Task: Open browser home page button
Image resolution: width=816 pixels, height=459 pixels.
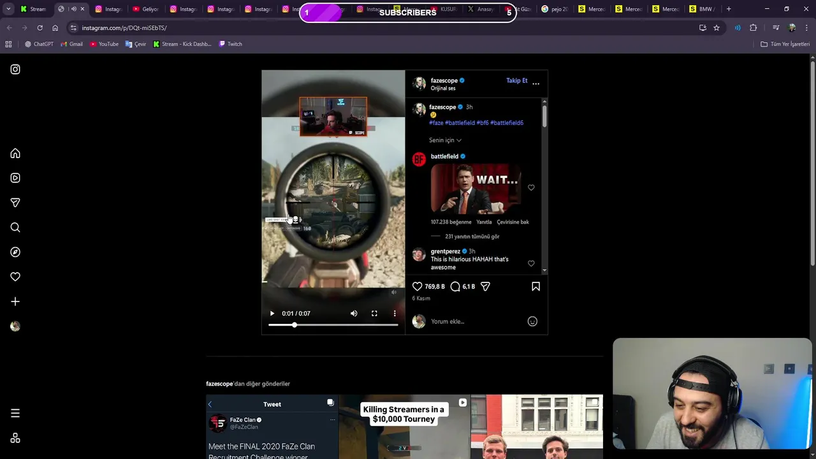Action: click(55, 28)
